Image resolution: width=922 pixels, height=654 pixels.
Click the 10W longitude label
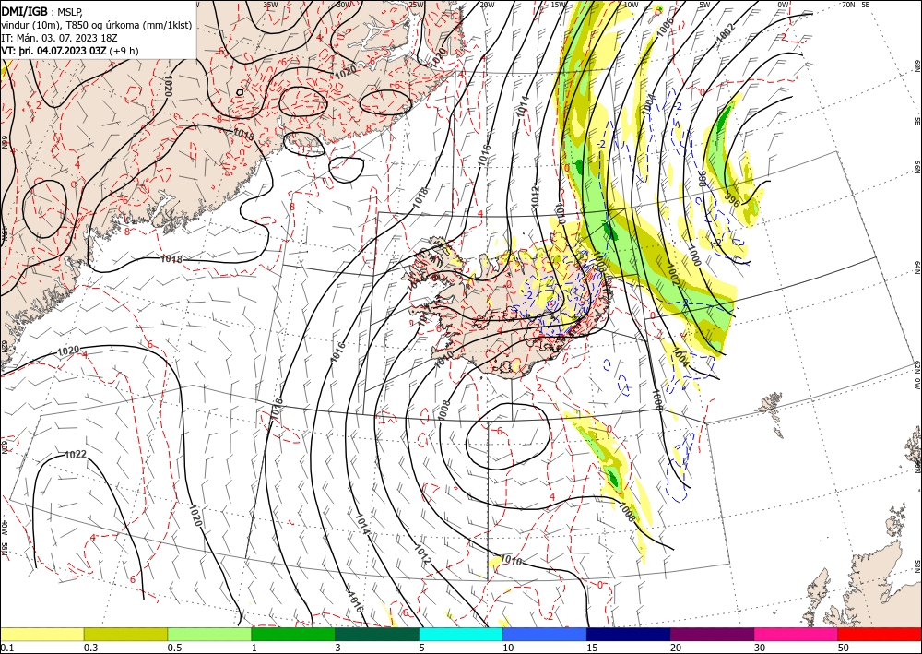point(631,5)
